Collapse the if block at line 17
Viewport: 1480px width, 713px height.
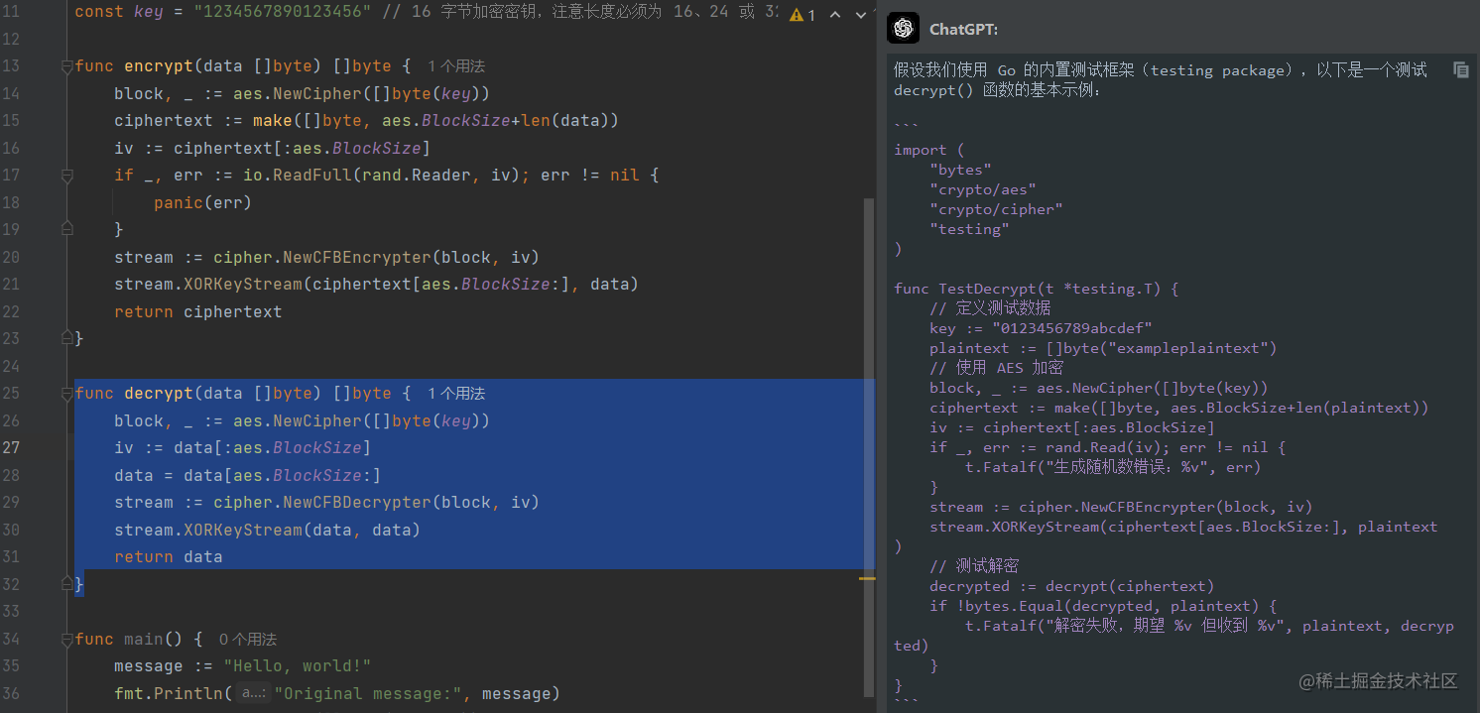[x=66, y=175]
